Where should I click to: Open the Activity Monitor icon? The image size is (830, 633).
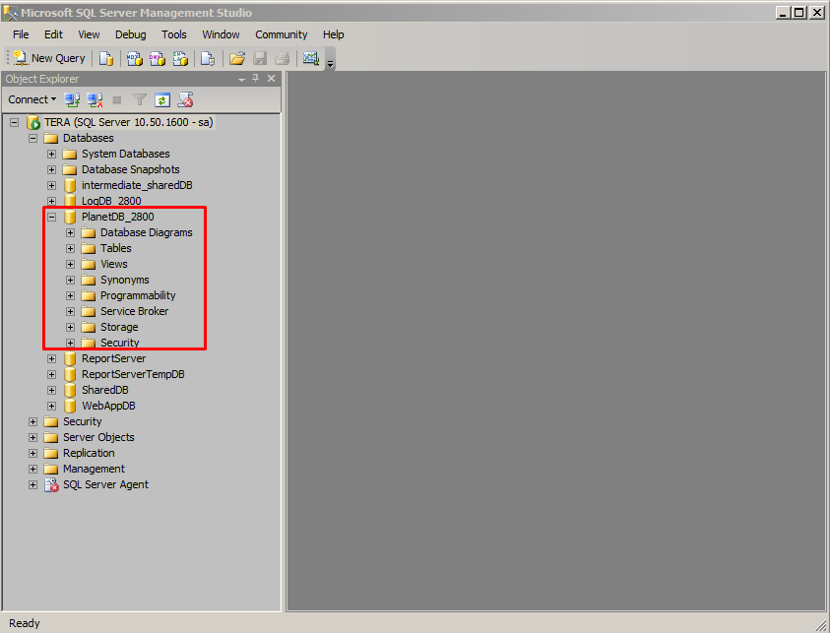(x=311, y=58)
